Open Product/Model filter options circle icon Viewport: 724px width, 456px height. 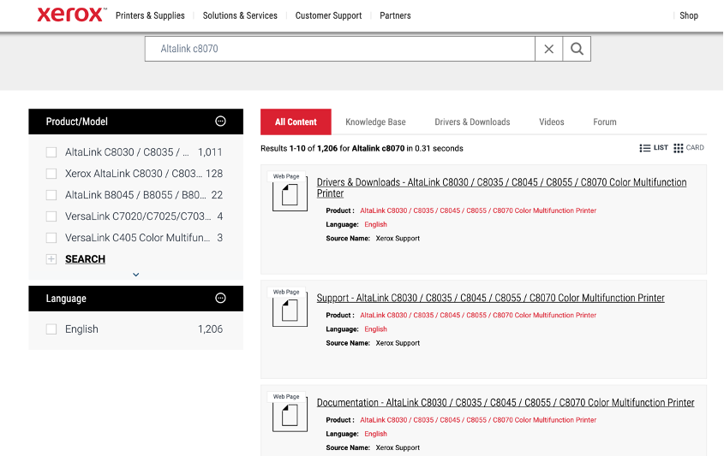pos(220,121)
